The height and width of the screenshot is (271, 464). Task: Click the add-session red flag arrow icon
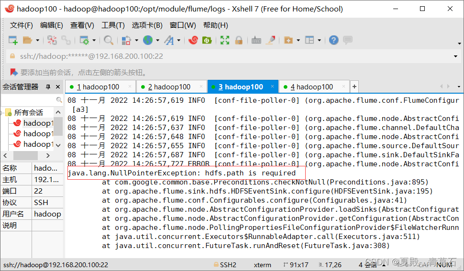point(13,72)
